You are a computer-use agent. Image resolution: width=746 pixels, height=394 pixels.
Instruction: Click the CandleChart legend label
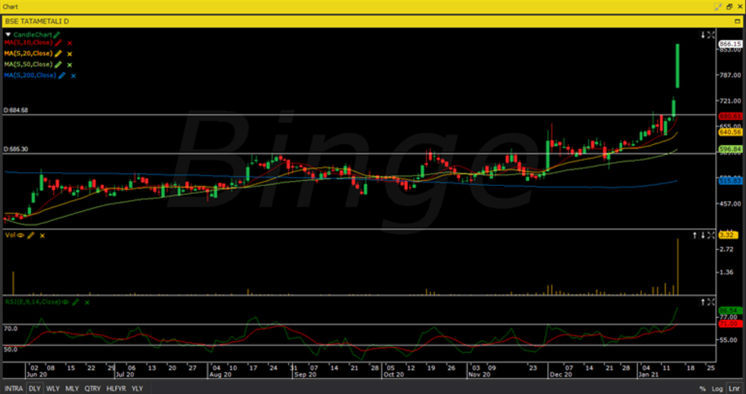[x=32, y=34]
